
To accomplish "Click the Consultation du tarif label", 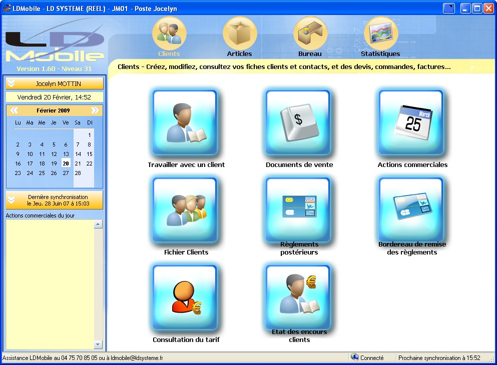I will click(186, 339).
